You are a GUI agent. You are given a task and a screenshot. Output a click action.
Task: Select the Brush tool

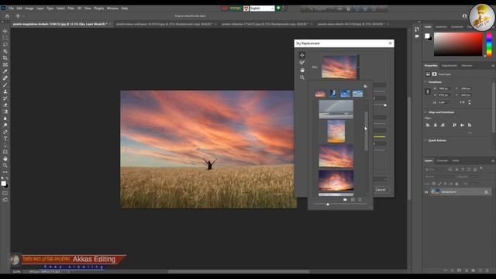pos(5,84)
